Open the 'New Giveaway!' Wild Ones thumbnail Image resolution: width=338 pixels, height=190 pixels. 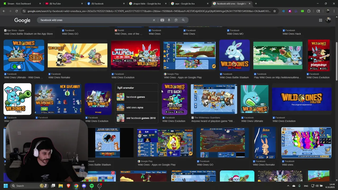pos(58,99)
